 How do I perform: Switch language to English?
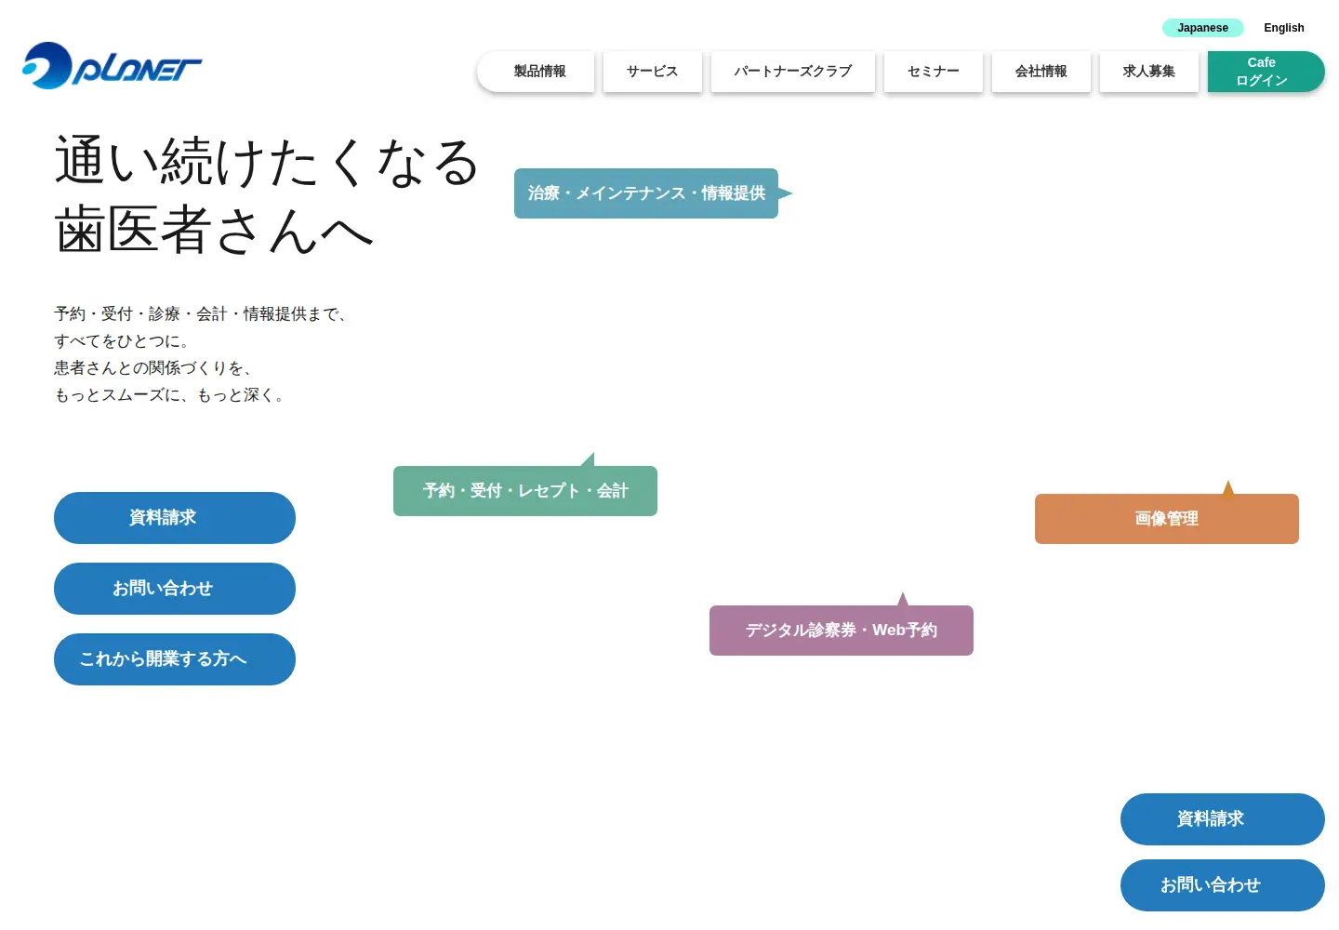click(x=1283, y=28)
